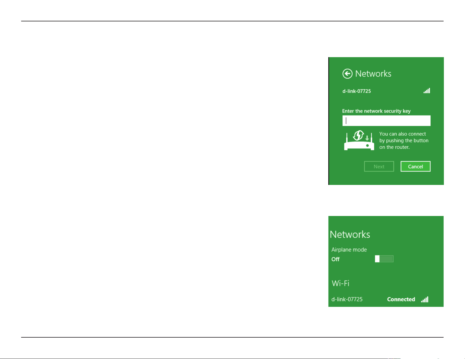Click signal strength icon beside Connected

pos(425,299)
